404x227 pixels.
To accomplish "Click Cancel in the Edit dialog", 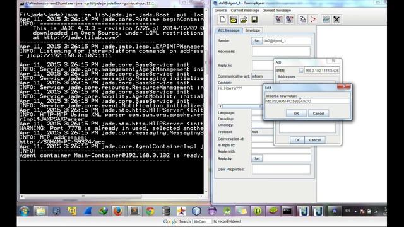I will pos(318,113).
